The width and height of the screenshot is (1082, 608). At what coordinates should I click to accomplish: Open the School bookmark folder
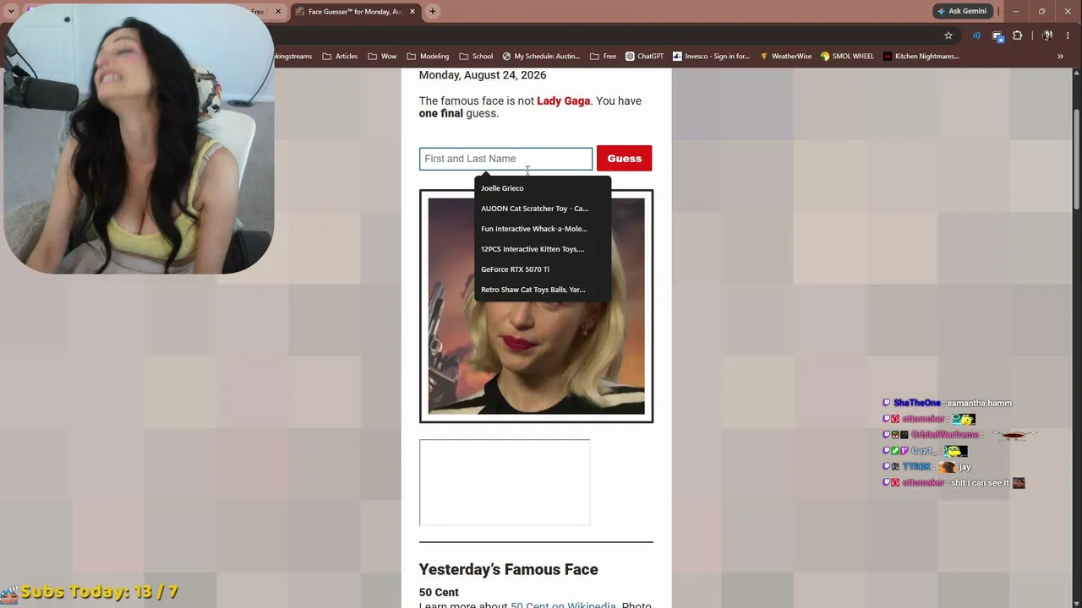click(476, 57)
